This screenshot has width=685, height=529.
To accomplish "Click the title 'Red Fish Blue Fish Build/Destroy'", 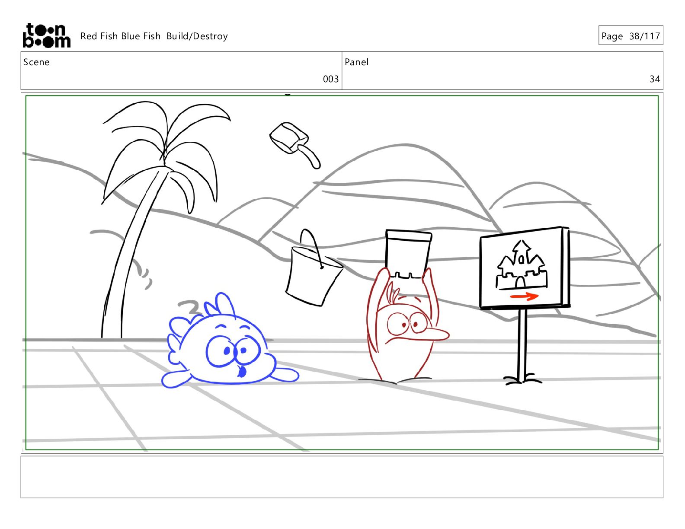I will tap(154, 36).
